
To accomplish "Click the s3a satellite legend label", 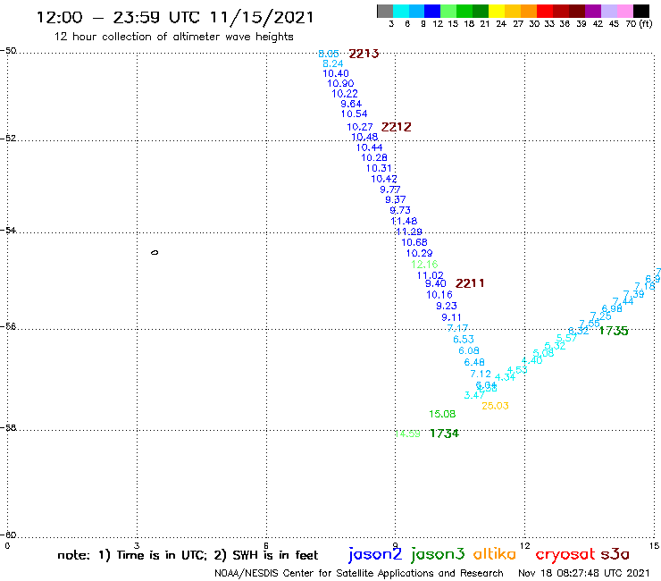I will click(615, 554).
